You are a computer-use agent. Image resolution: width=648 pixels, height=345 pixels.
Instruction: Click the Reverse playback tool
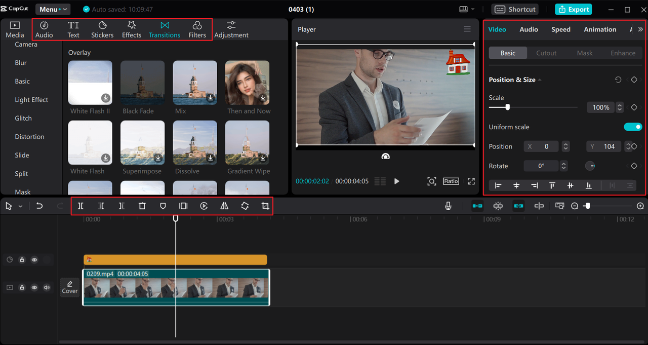(x=204, y=206)
